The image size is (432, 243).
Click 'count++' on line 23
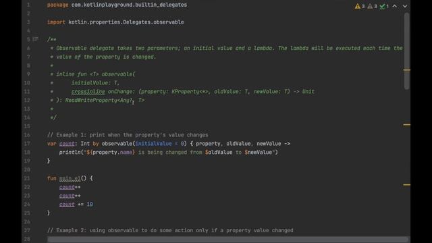coord(70,196)
